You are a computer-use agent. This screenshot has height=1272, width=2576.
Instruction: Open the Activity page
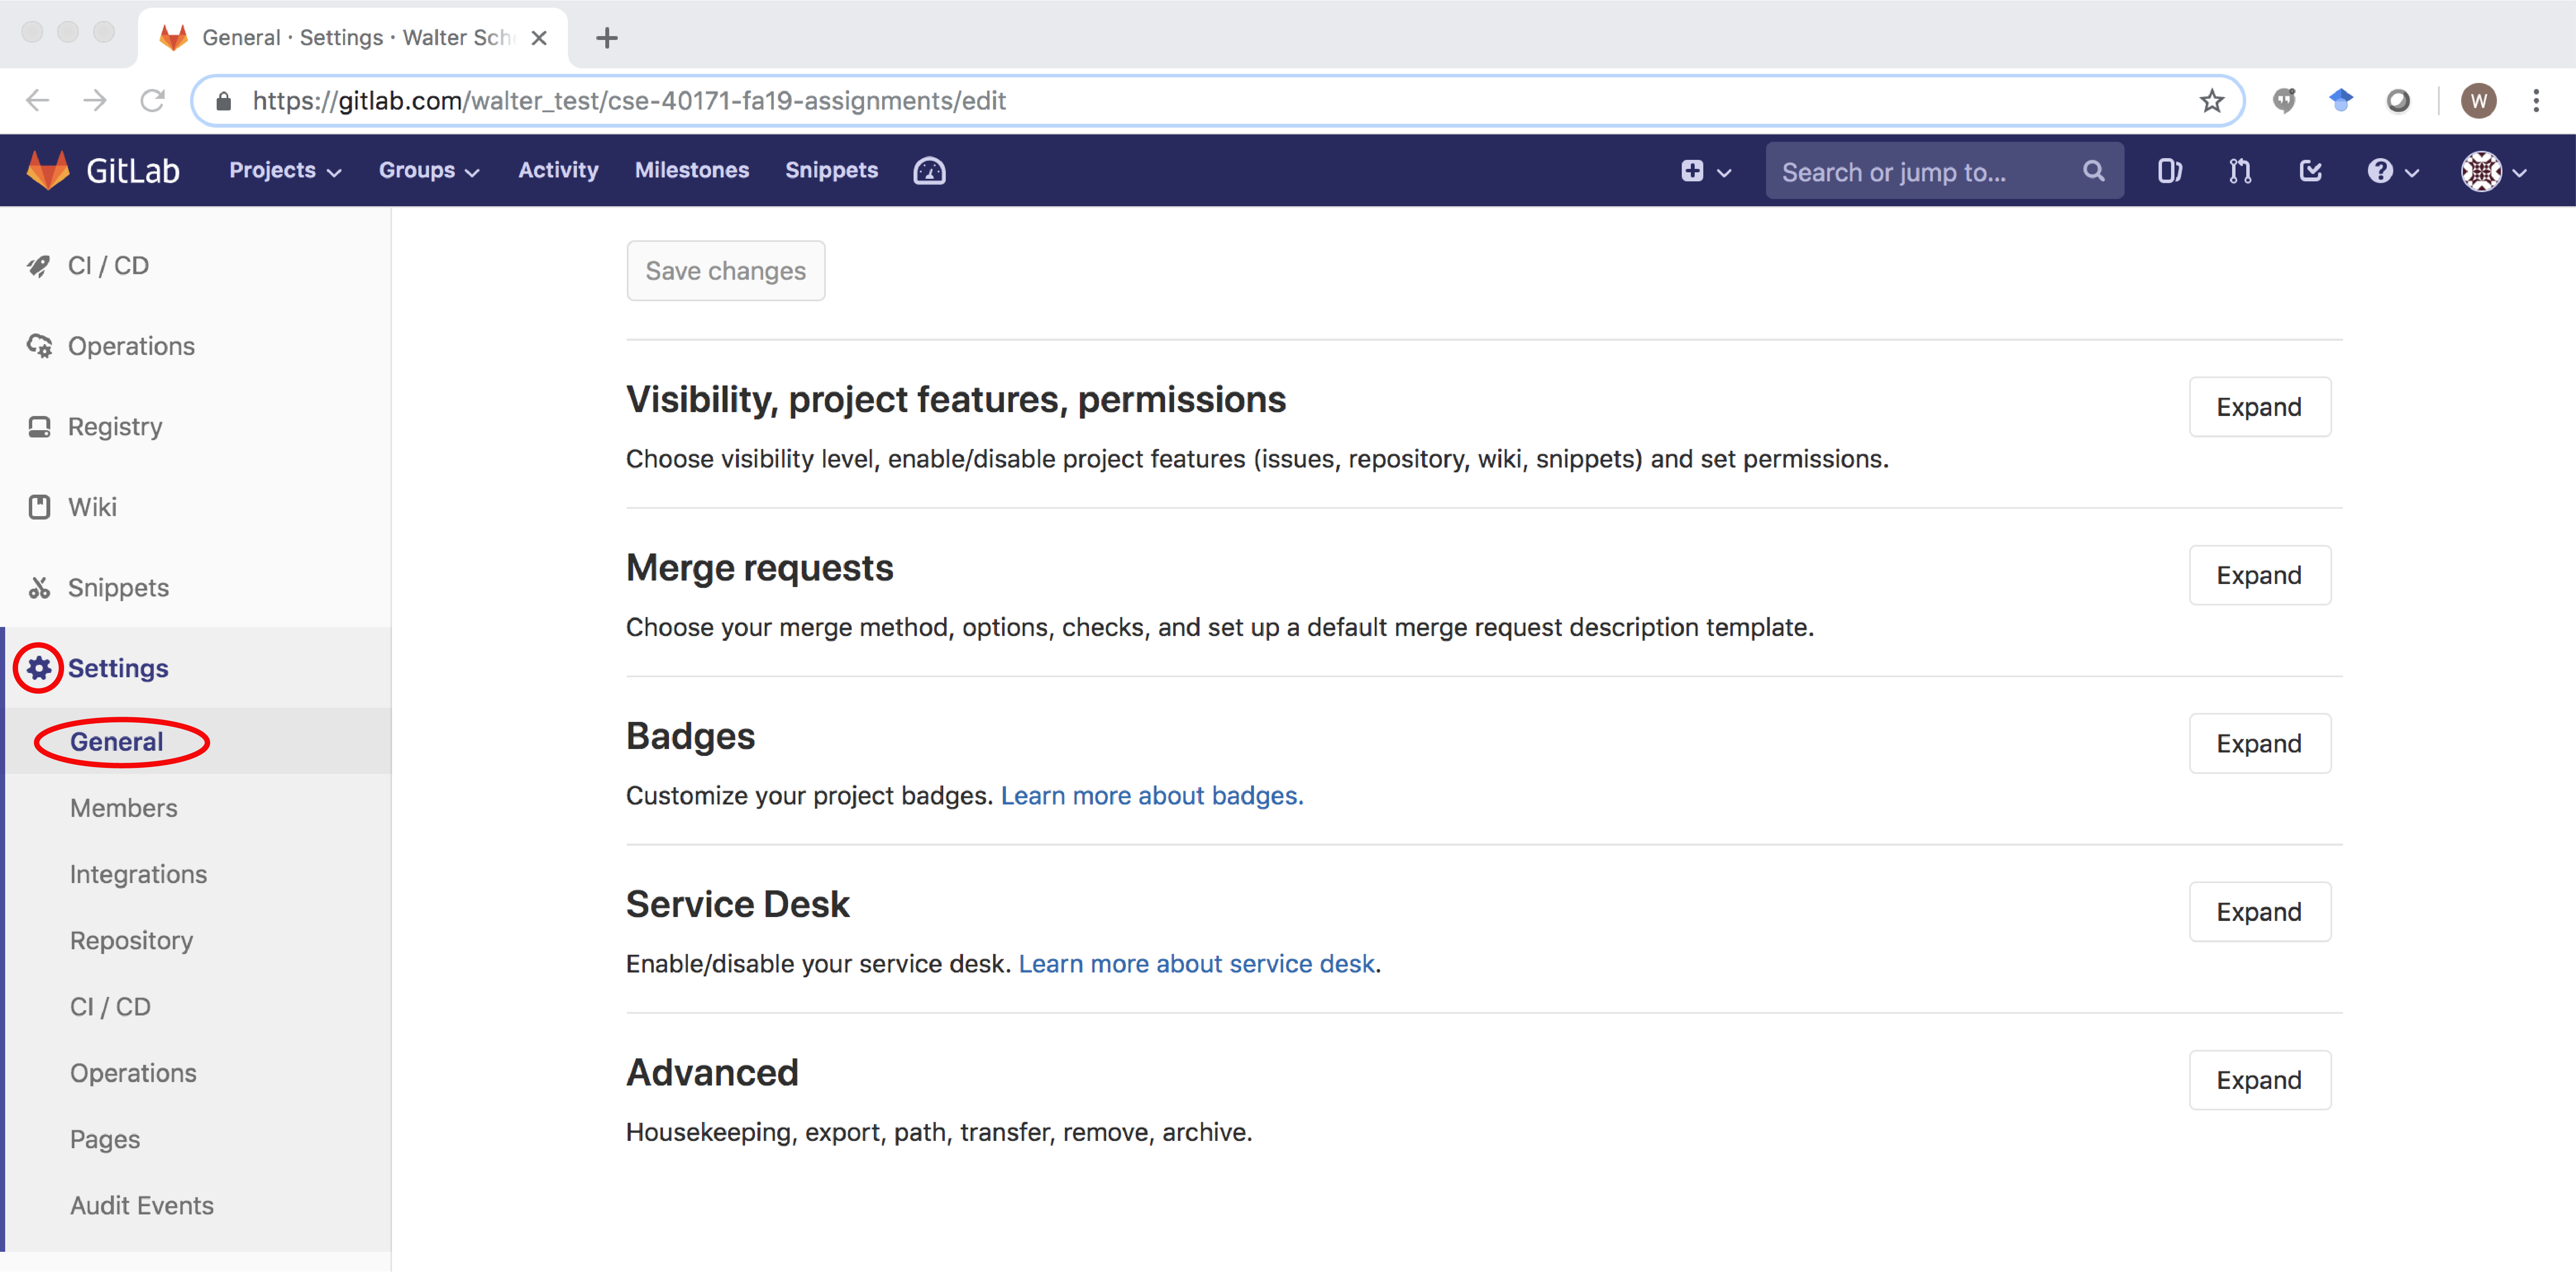(x=558, y=171)
